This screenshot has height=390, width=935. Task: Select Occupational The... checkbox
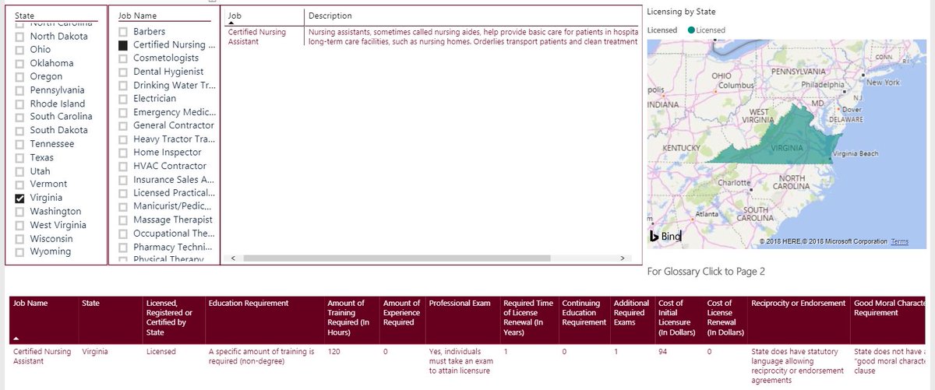coord(123,234)
